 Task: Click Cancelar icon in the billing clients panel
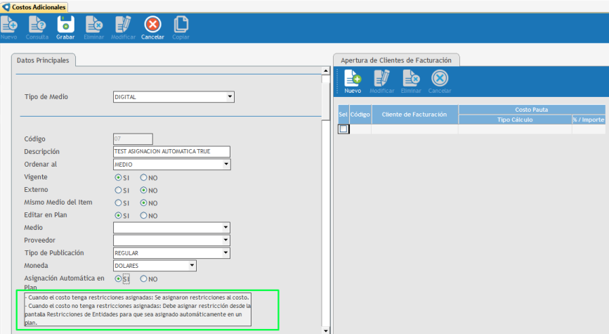(439, 79)
